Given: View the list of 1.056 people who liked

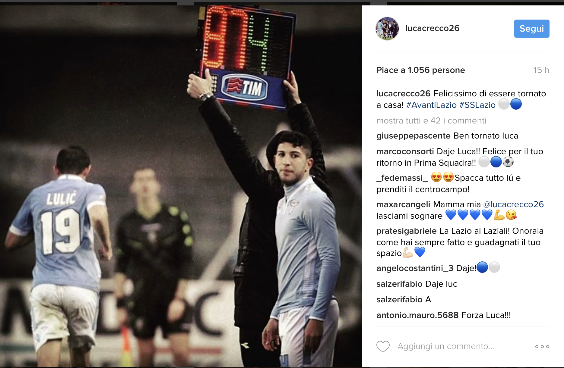Looking at the screenshot, I should point(421,70).
